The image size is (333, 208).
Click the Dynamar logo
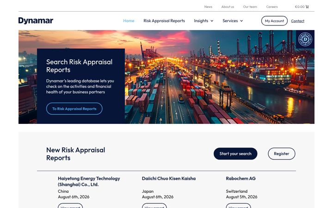click(x=36, y=21)
